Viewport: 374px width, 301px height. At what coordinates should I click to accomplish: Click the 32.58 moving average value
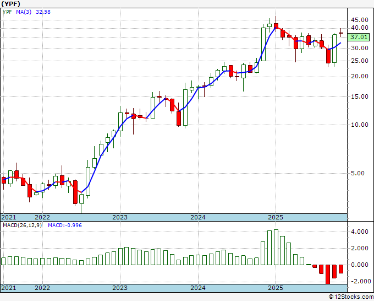coord(43,12)
